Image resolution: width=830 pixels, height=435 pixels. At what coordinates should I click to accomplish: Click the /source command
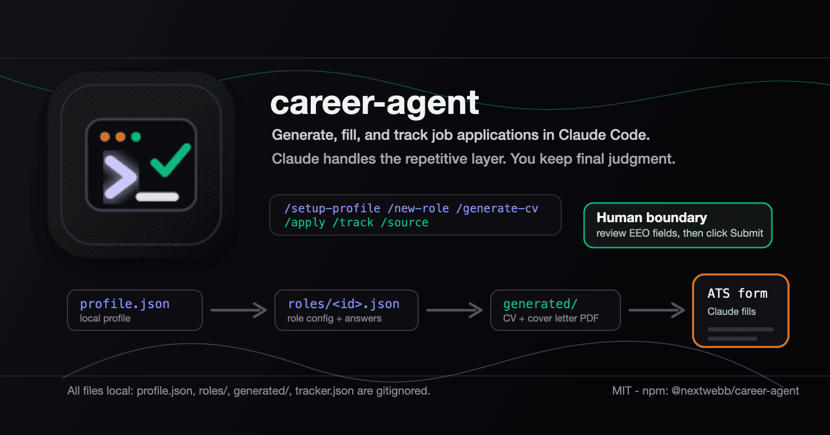coord(405,223)
